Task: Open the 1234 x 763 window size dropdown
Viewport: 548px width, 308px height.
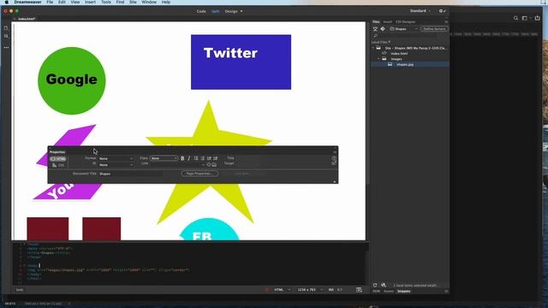Action: [x=310, y=290]
